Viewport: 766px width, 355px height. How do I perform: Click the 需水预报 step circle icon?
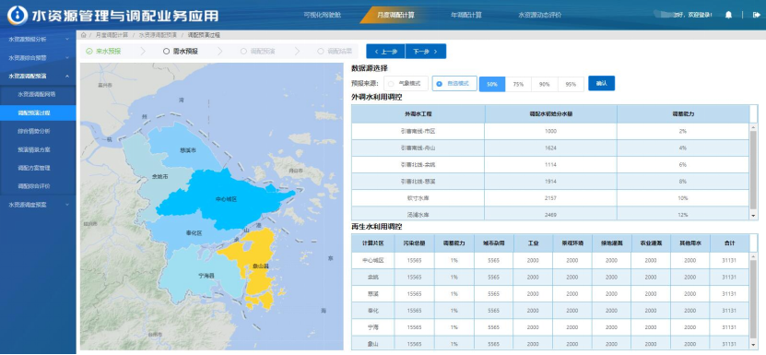click(166, 51)
